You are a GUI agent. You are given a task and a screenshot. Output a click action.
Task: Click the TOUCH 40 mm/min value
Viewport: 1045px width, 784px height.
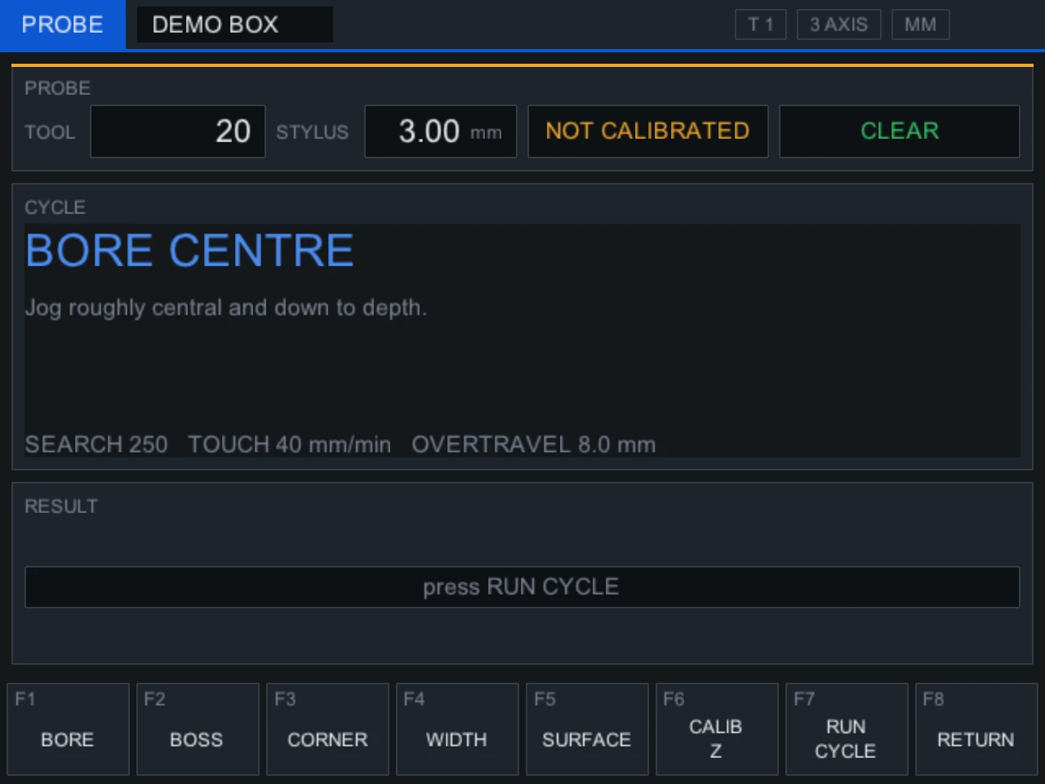click(290, 444)
